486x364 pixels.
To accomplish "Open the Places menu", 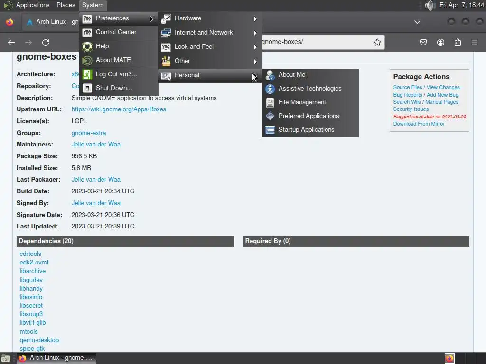I will coord(65,5).
